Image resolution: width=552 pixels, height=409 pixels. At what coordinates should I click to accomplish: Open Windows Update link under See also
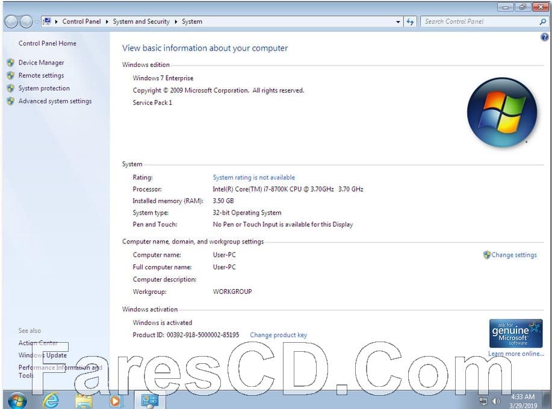(x=43, y=355)
